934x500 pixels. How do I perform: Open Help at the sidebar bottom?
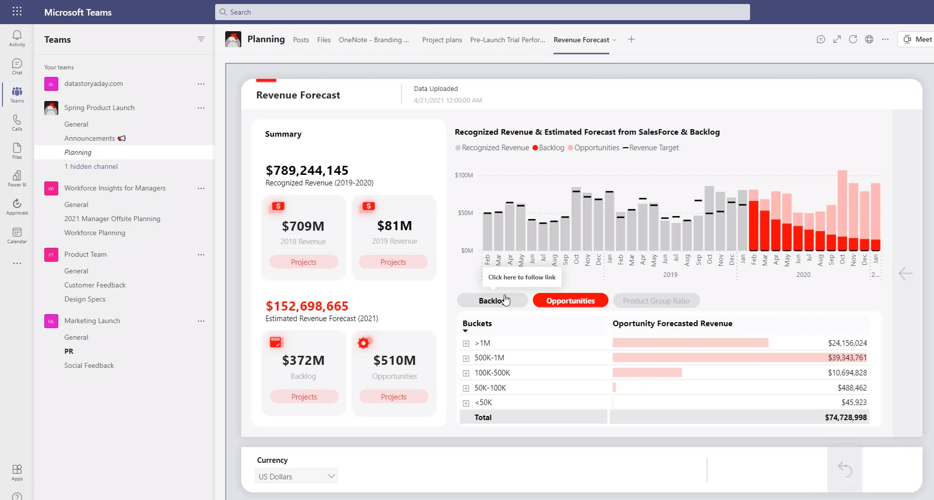tap(17, 496)
